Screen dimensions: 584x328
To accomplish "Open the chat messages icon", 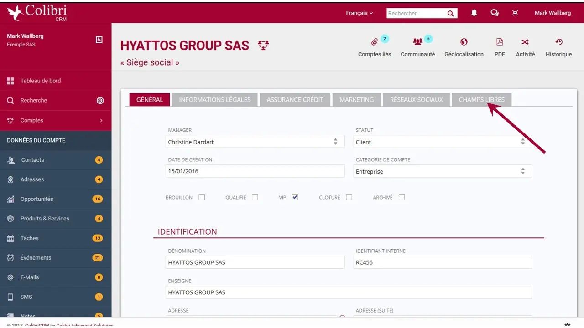I will tap(495, 13).
